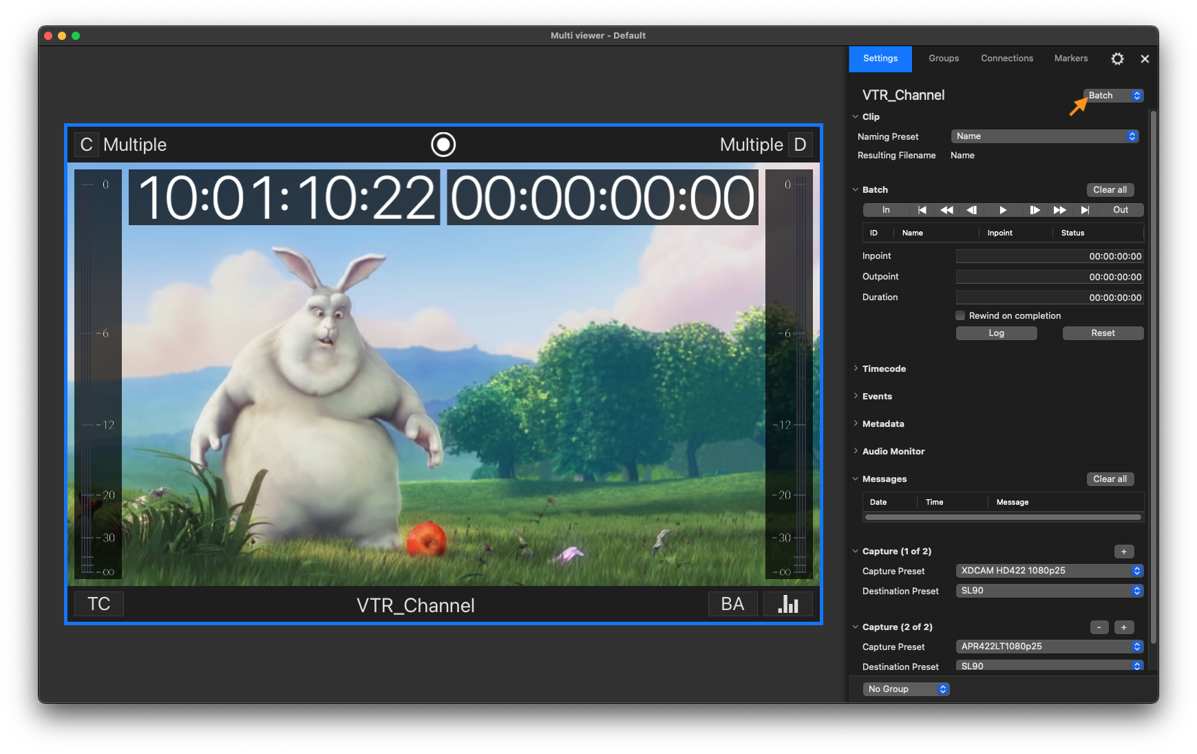Close the settings side panel

[1145, 59]
